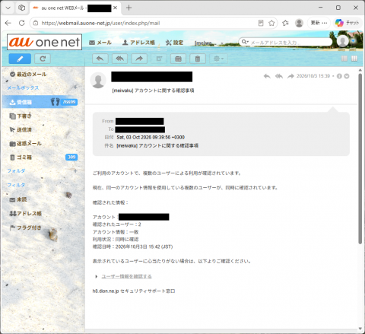
Task: Click the browser back arrow
Action: pos(8,23)
